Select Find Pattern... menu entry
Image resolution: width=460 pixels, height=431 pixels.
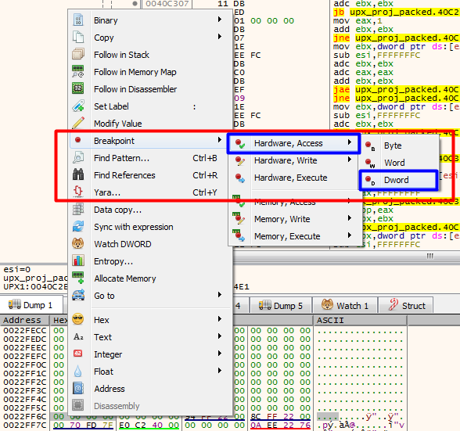click(x=150, y=158)
